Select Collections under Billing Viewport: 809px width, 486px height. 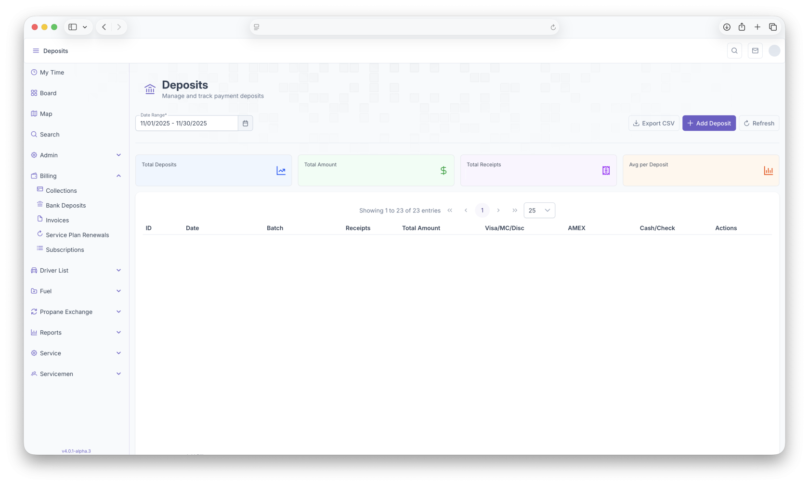click(x=61, y=191)
